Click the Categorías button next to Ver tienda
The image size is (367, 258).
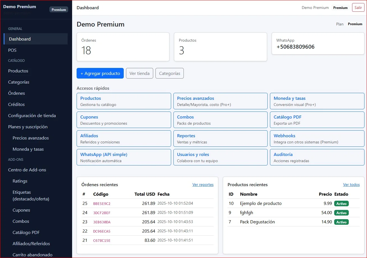pos(169,73)
